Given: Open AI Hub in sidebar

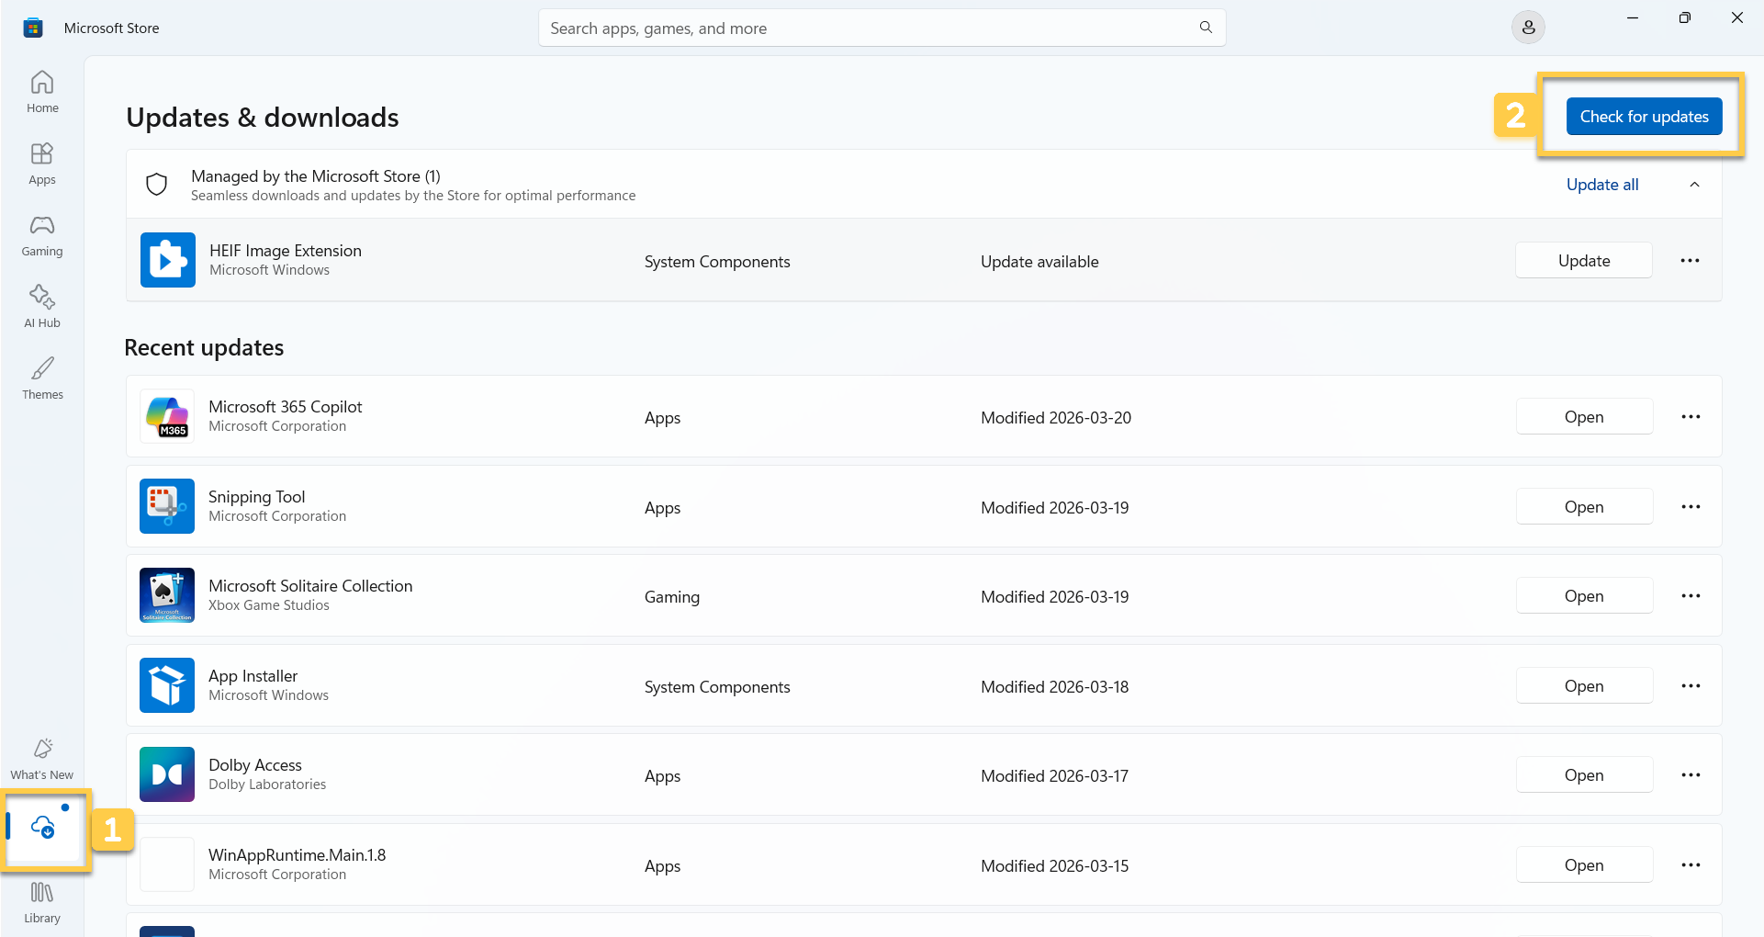Looking at the screenshot, I should coord(42,307).
